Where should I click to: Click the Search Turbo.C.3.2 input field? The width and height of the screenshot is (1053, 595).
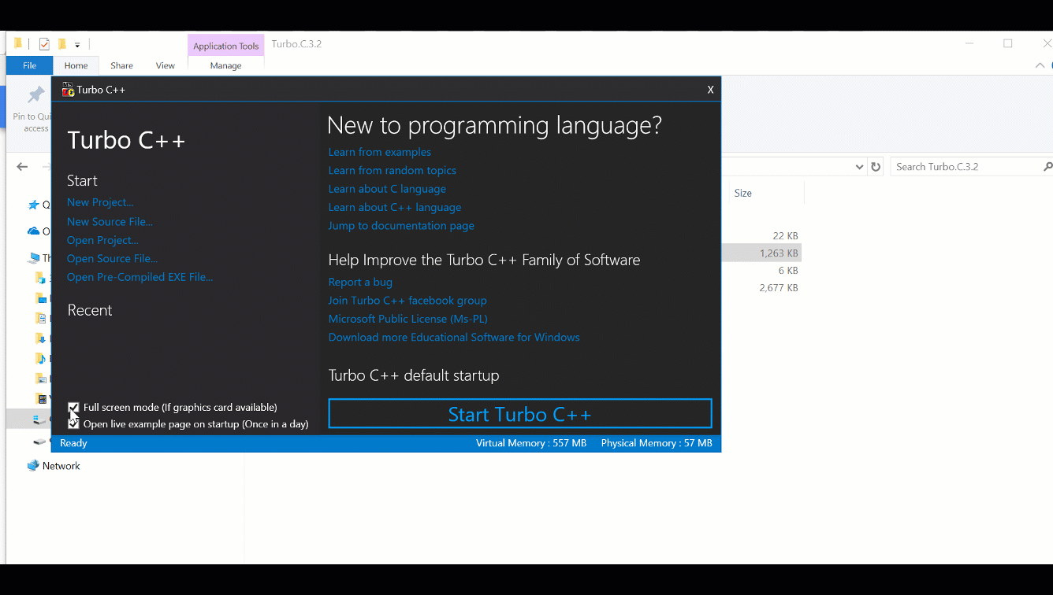(x=966, y=167)
